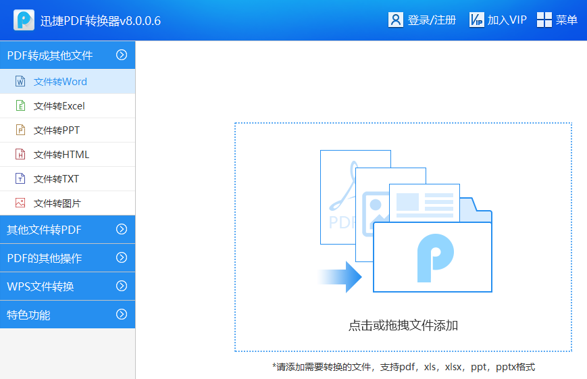This screenshot has width=587, height=379.
Task: Click the Word document icon
Action: [20, 81]
